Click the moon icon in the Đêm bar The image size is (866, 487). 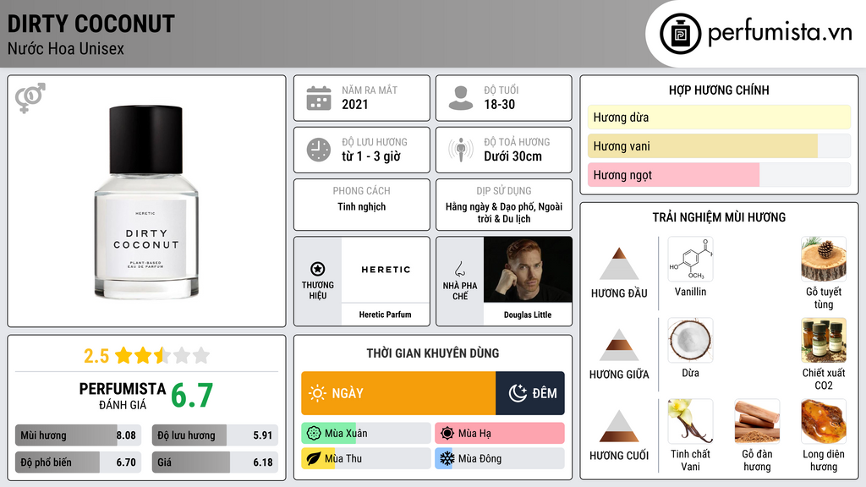pos(518,393)
